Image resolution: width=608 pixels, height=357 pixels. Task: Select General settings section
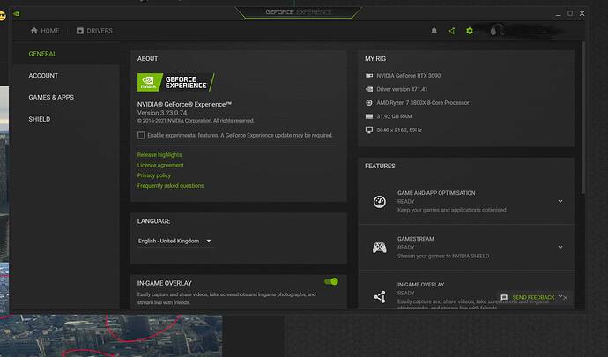click(x=42, y=54)
